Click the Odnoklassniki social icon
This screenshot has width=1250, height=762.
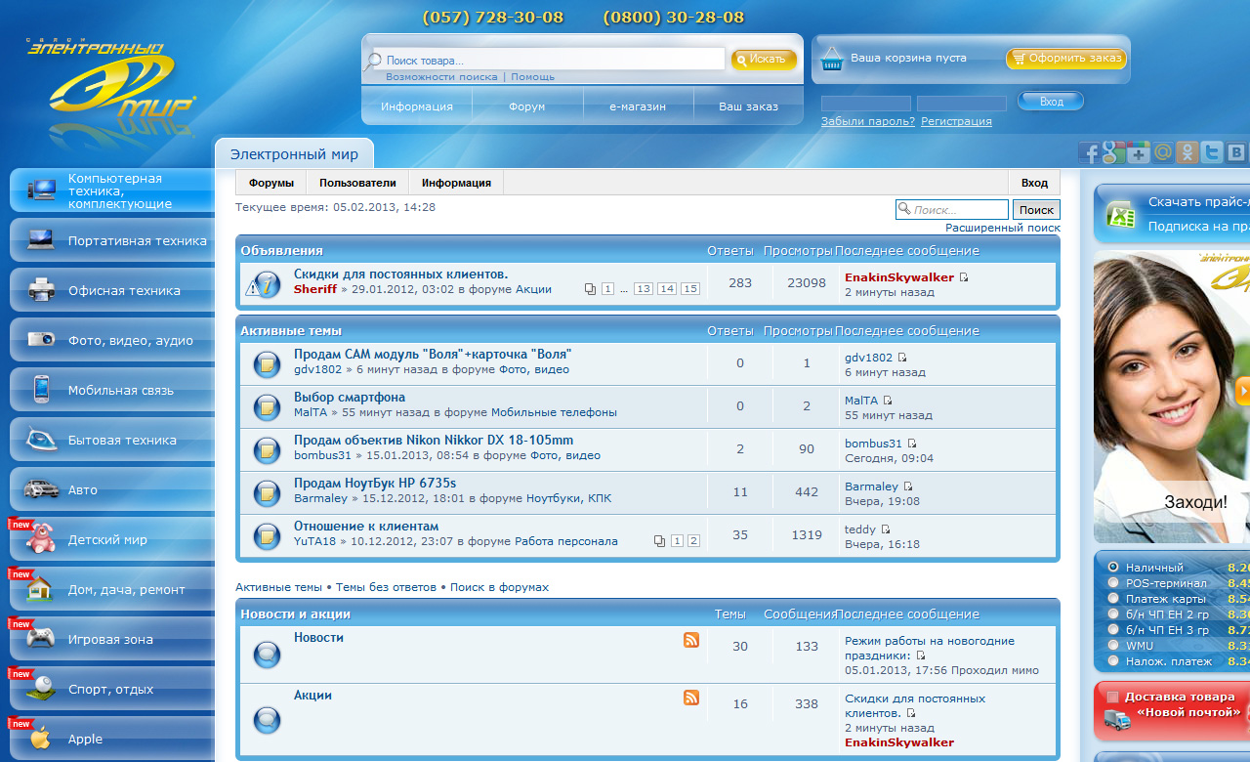[1187, 152]
